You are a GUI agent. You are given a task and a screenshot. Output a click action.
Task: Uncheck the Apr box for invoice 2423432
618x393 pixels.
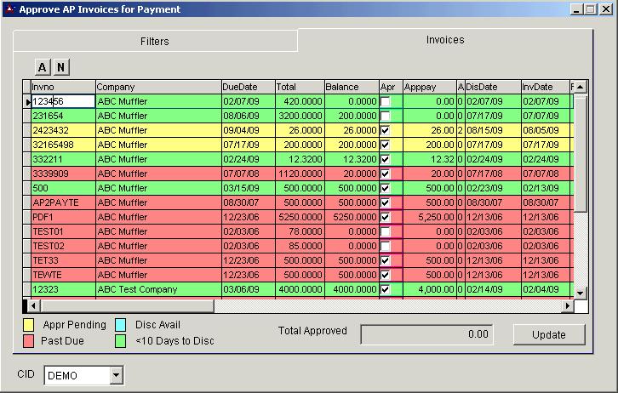(x=386, y=130)
